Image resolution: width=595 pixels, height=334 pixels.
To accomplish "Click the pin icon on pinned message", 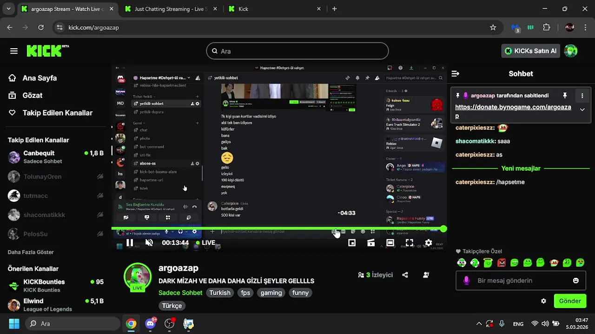I will coord(565,96).
